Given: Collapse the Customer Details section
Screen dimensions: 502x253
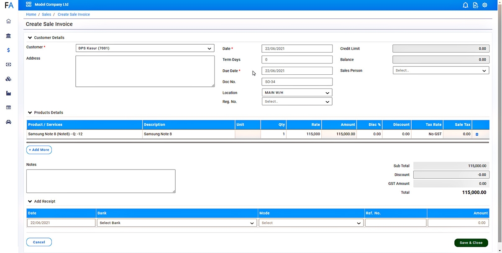Looking at the screenshot, I should [x=30, y=38].
